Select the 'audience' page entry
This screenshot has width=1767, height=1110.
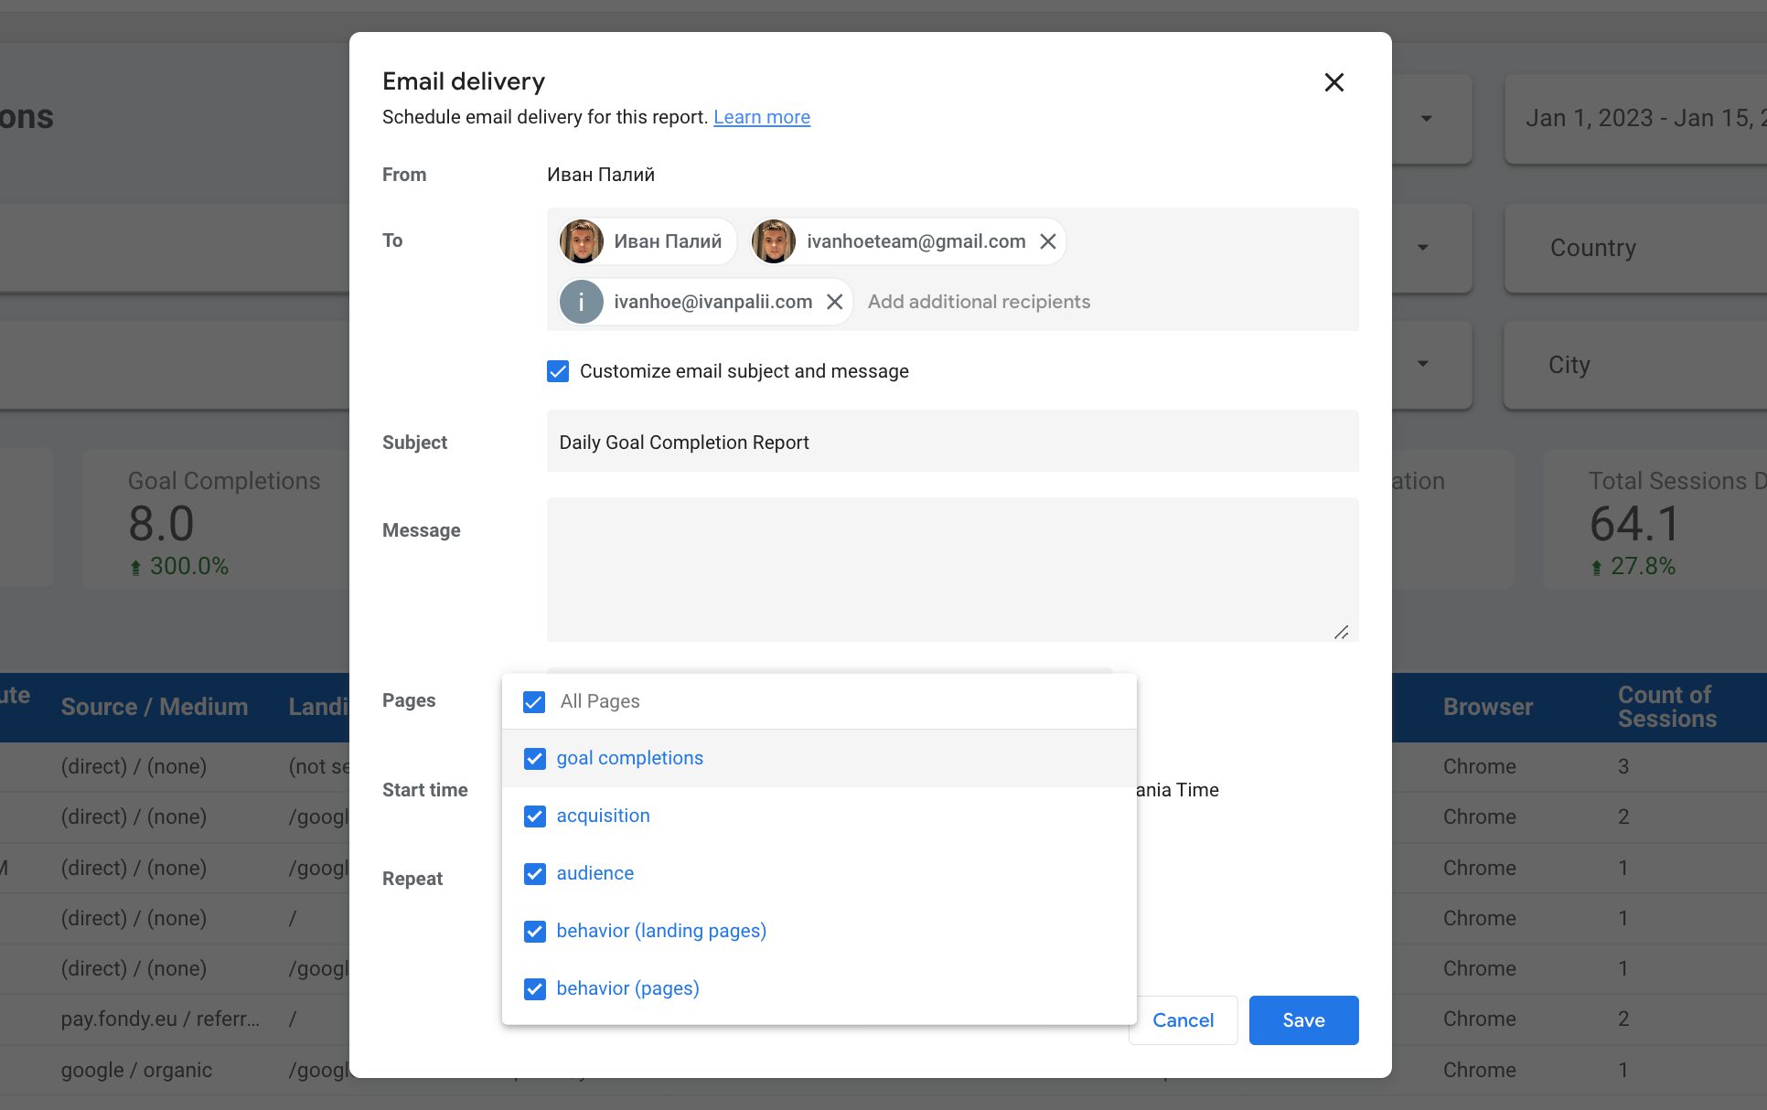point(594,873)
